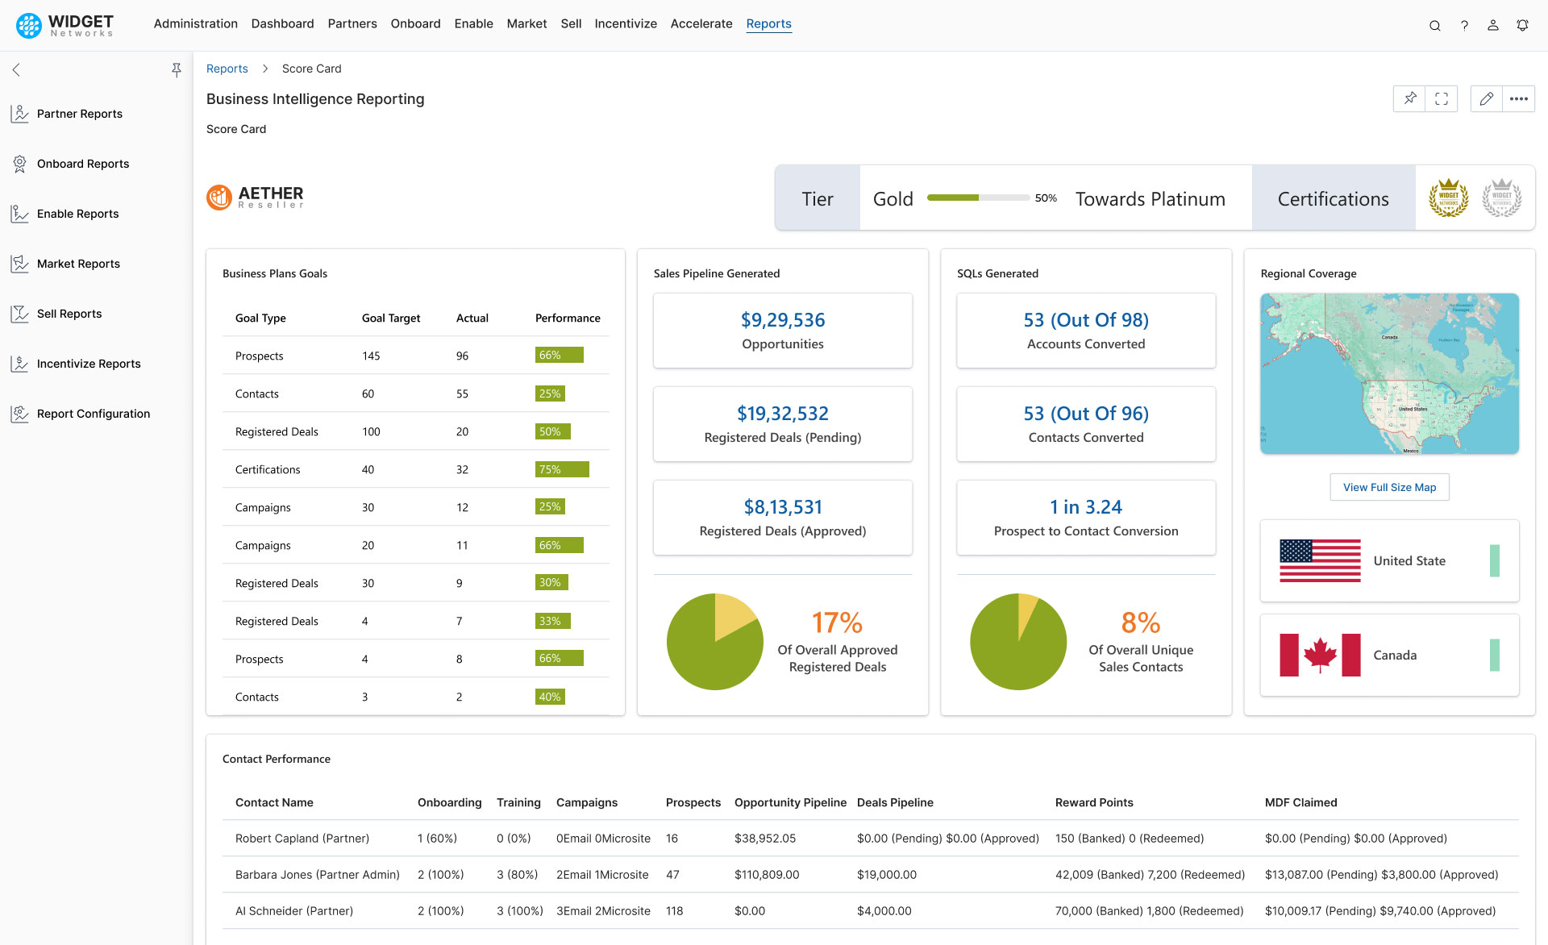Screen dimensions: 1548x945
Task: Open the Partners menu
Action: click(x=352, y=23)
